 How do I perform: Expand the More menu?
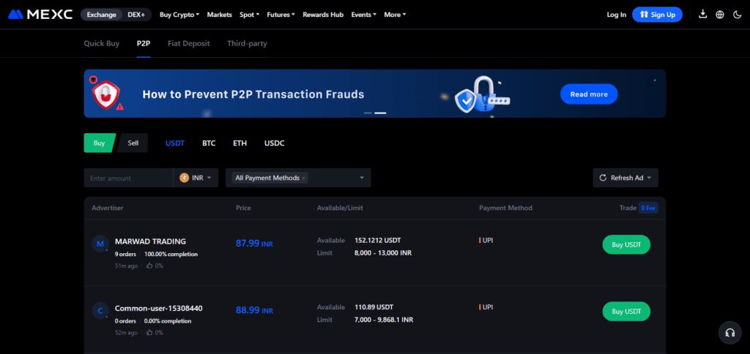(x=395, y=15)
